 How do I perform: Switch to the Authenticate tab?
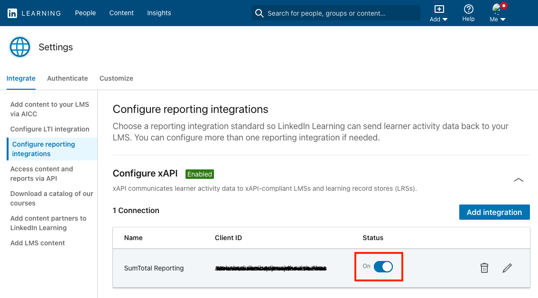[67, 78]
